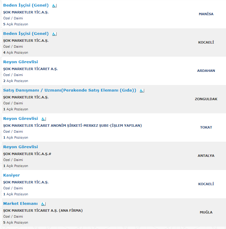Click the ANTALYA location label
Viewport: 226px width, 229px height.
[x=206, y=156]
